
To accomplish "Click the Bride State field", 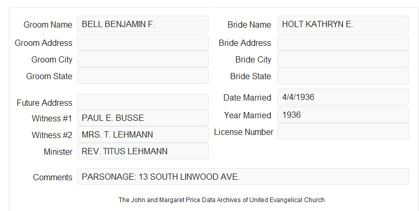I will tap(343, 76).
